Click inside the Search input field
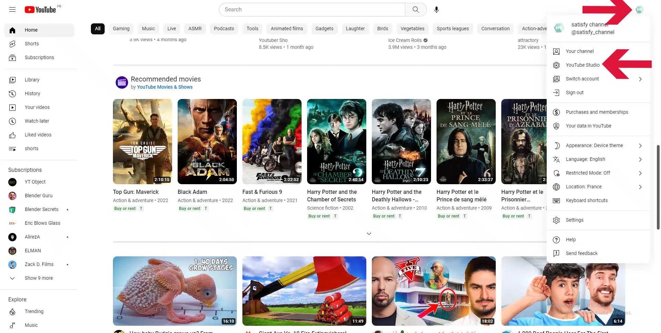The image size is (661, 333). click(312, 10)
